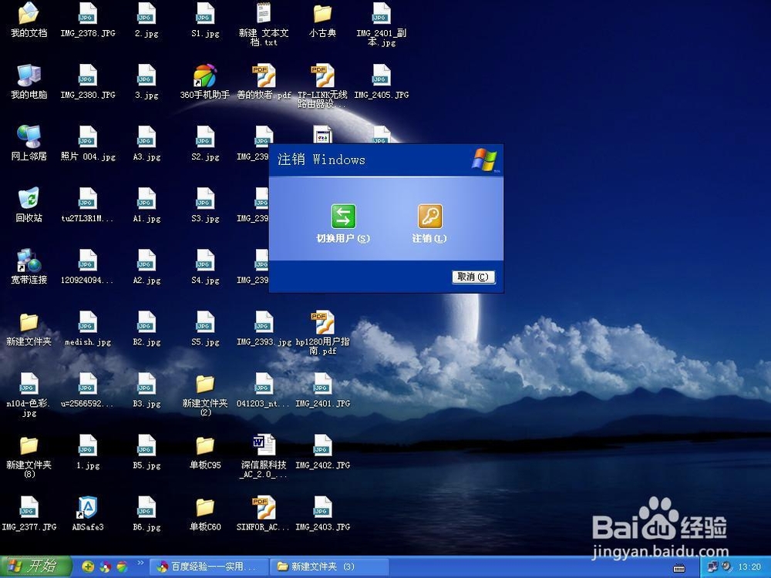The width and height of the screenshot is (771, 578).
Task: Select IMG_2377.JPG file icon
Action: (x=29, y=507)
